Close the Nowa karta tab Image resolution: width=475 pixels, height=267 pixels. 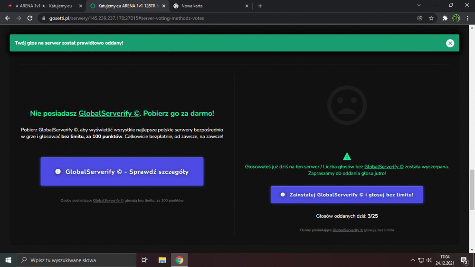247,6
